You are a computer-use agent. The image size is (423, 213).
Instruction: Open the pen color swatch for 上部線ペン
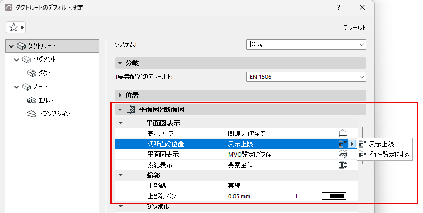pos(334,196)
